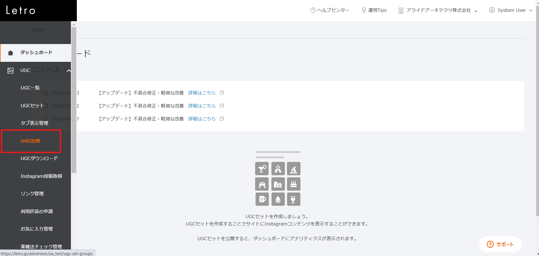Click the question mark icon beside ヘルプセンター

313,10
